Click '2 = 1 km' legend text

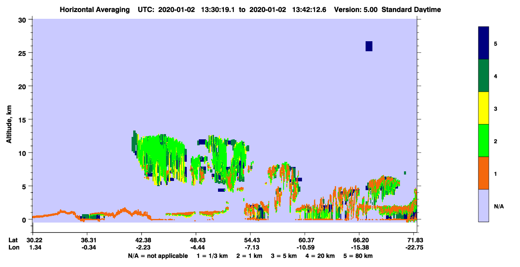tap(249, 256)
